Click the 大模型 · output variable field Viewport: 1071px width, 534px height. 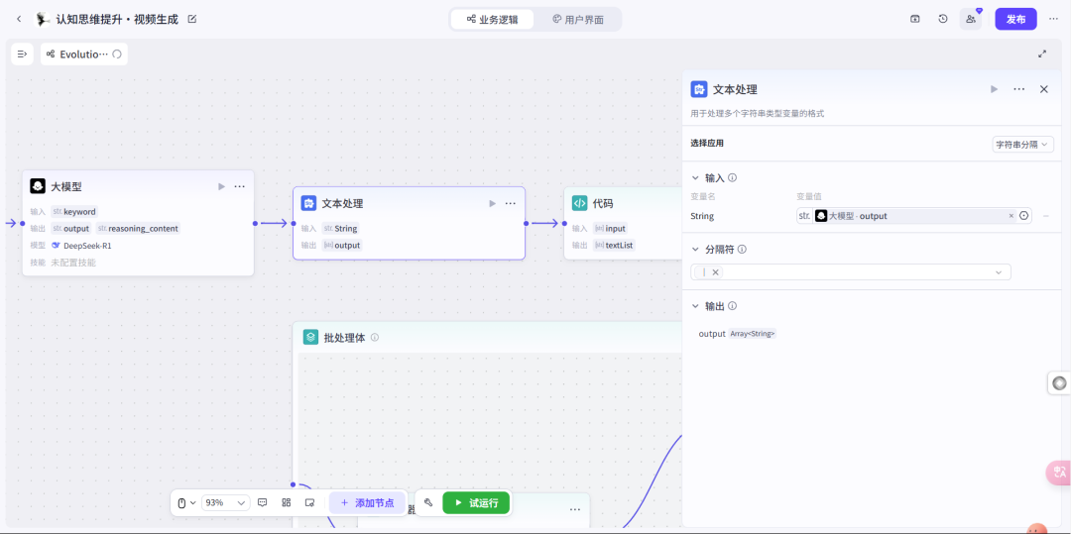tap(914, 216)
